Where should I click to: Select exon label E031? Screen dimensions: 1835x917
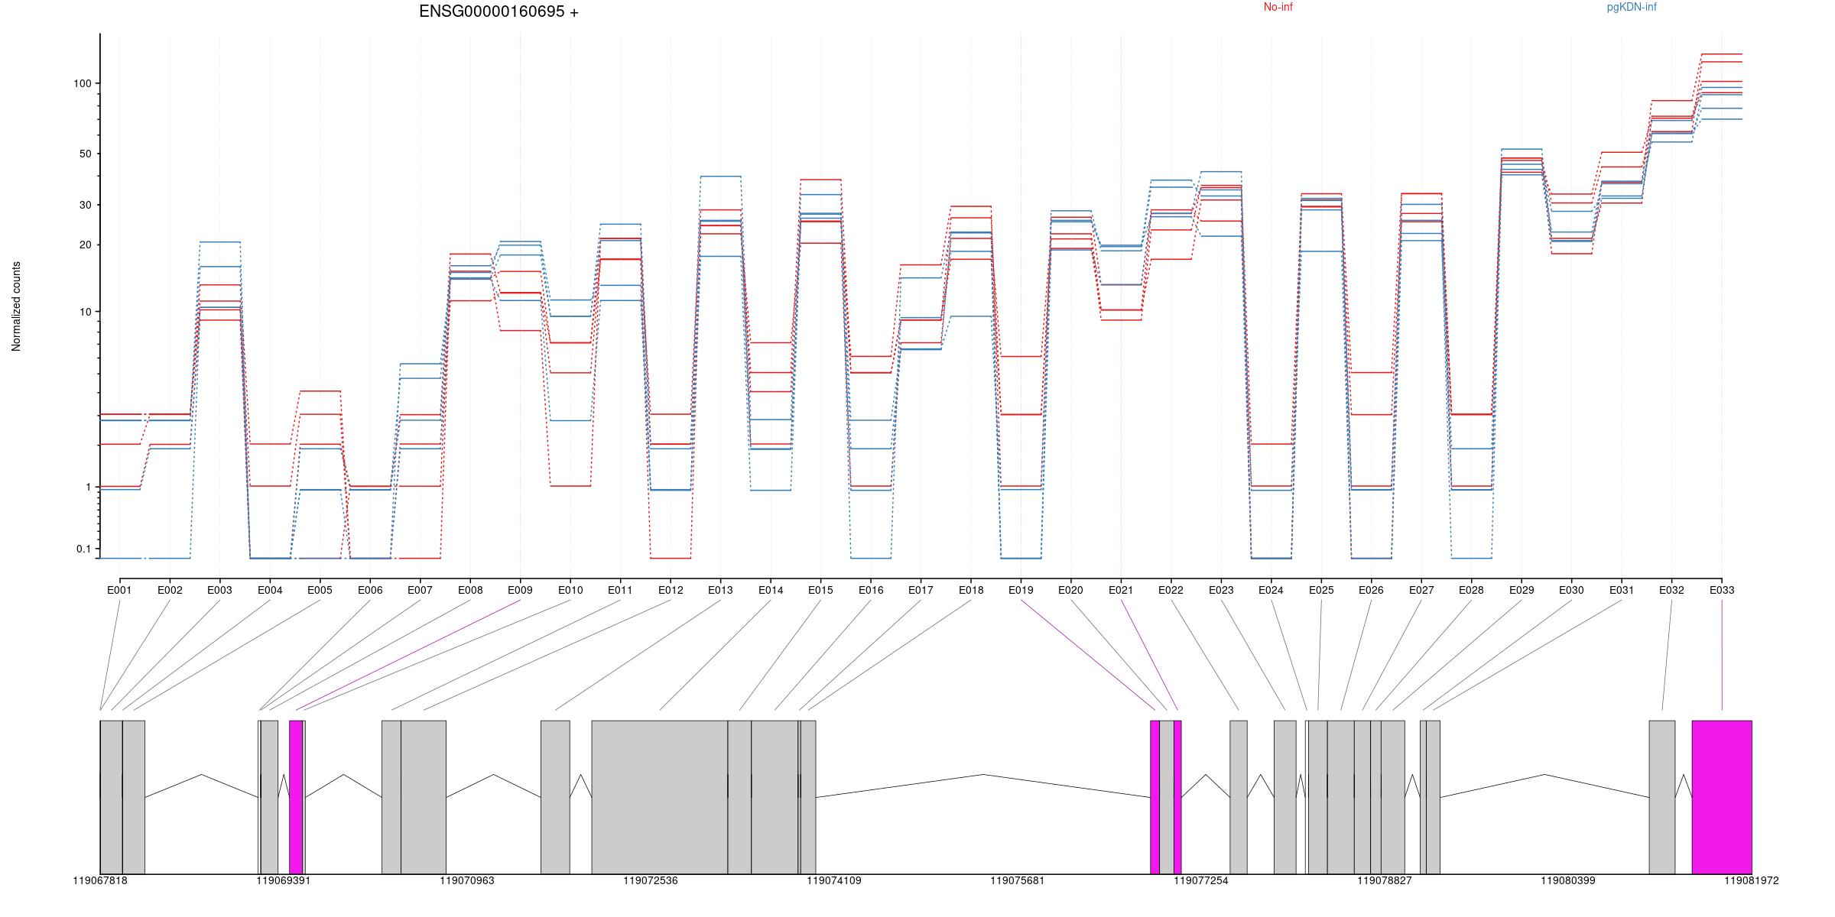pyautogui.click(x=1622, y=590)
